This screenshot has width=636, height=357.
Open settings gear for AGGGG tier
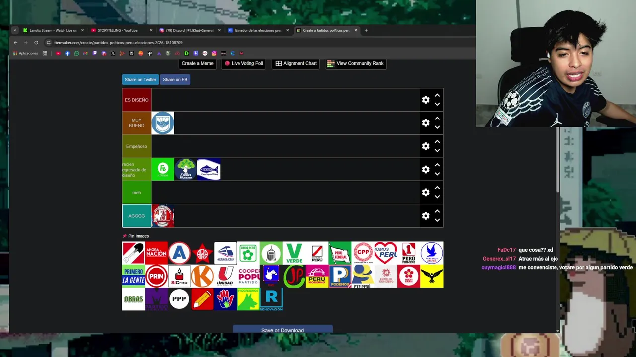pyautogui.click(x=426, y=216)
